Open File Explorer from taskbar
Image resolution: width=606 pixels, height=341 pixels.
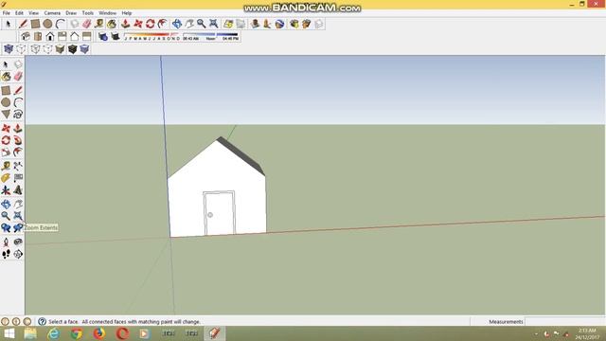click(30, 333)
